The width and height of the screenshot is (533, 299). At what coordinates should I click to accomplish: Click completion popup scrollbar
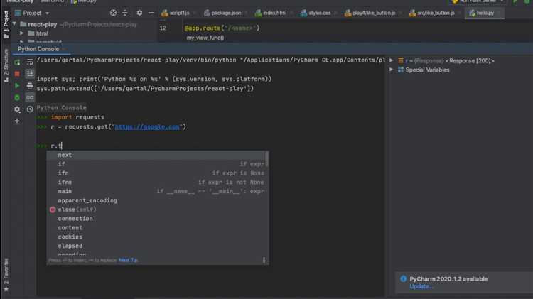click(x=266, y=159)
